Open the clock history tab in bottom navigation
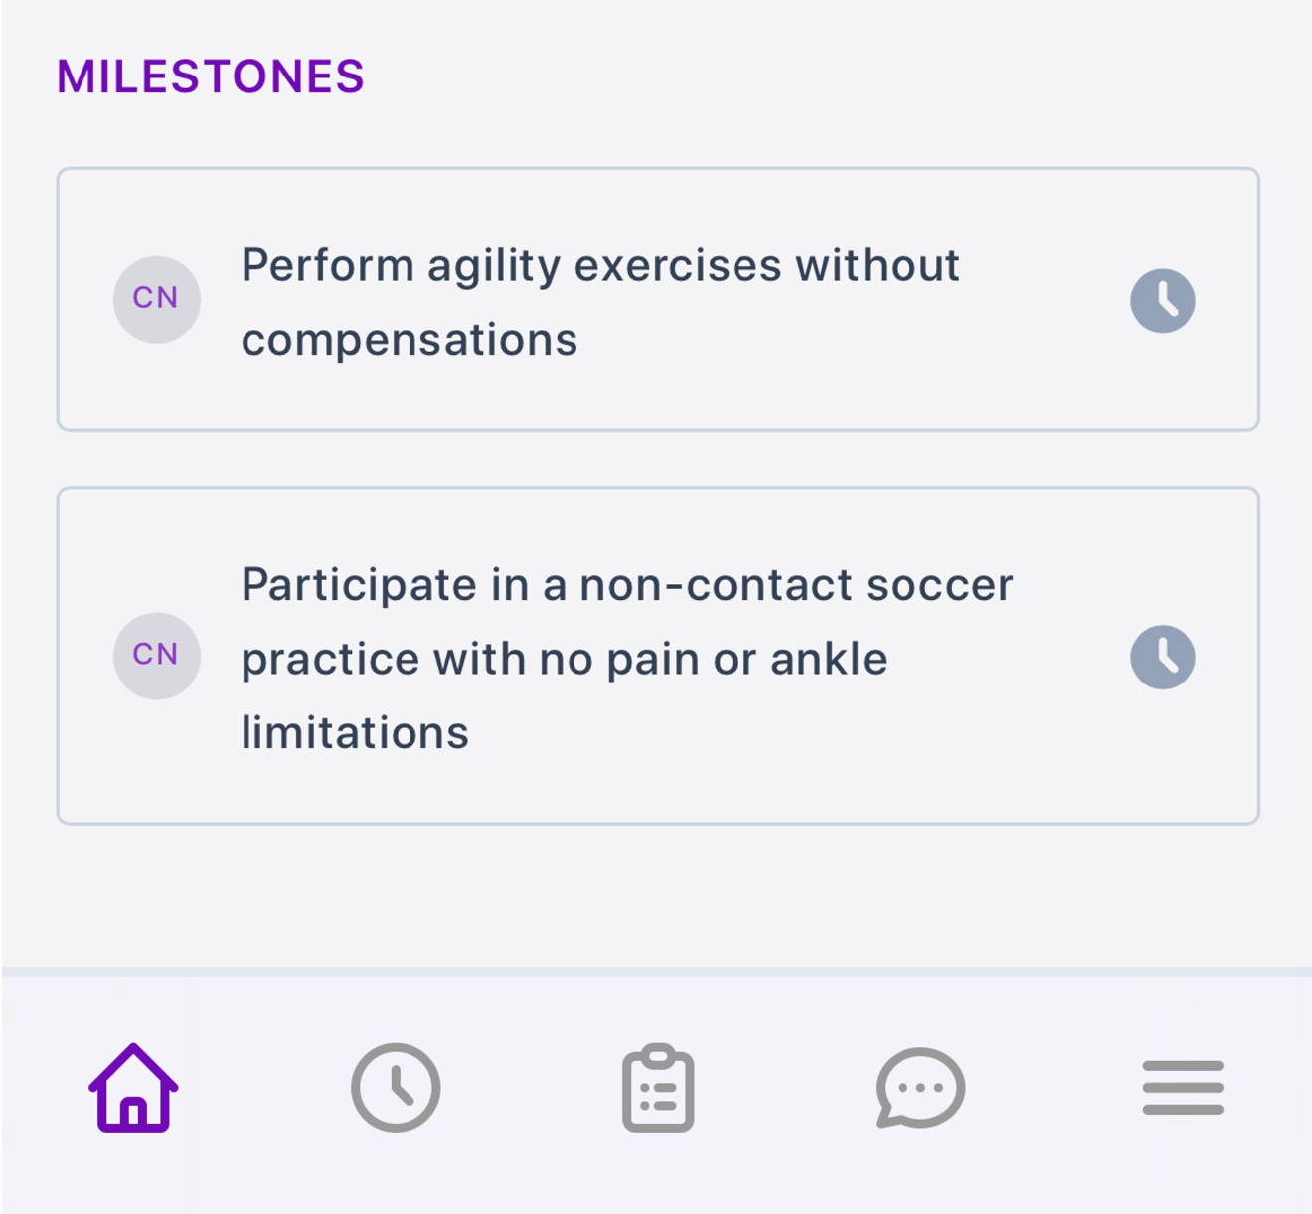 pyautogui.click(x=396, y=1088)
